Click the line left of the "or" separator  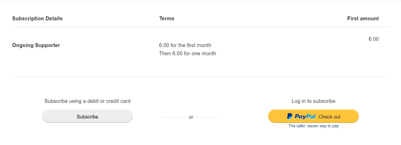click(174, 117)
